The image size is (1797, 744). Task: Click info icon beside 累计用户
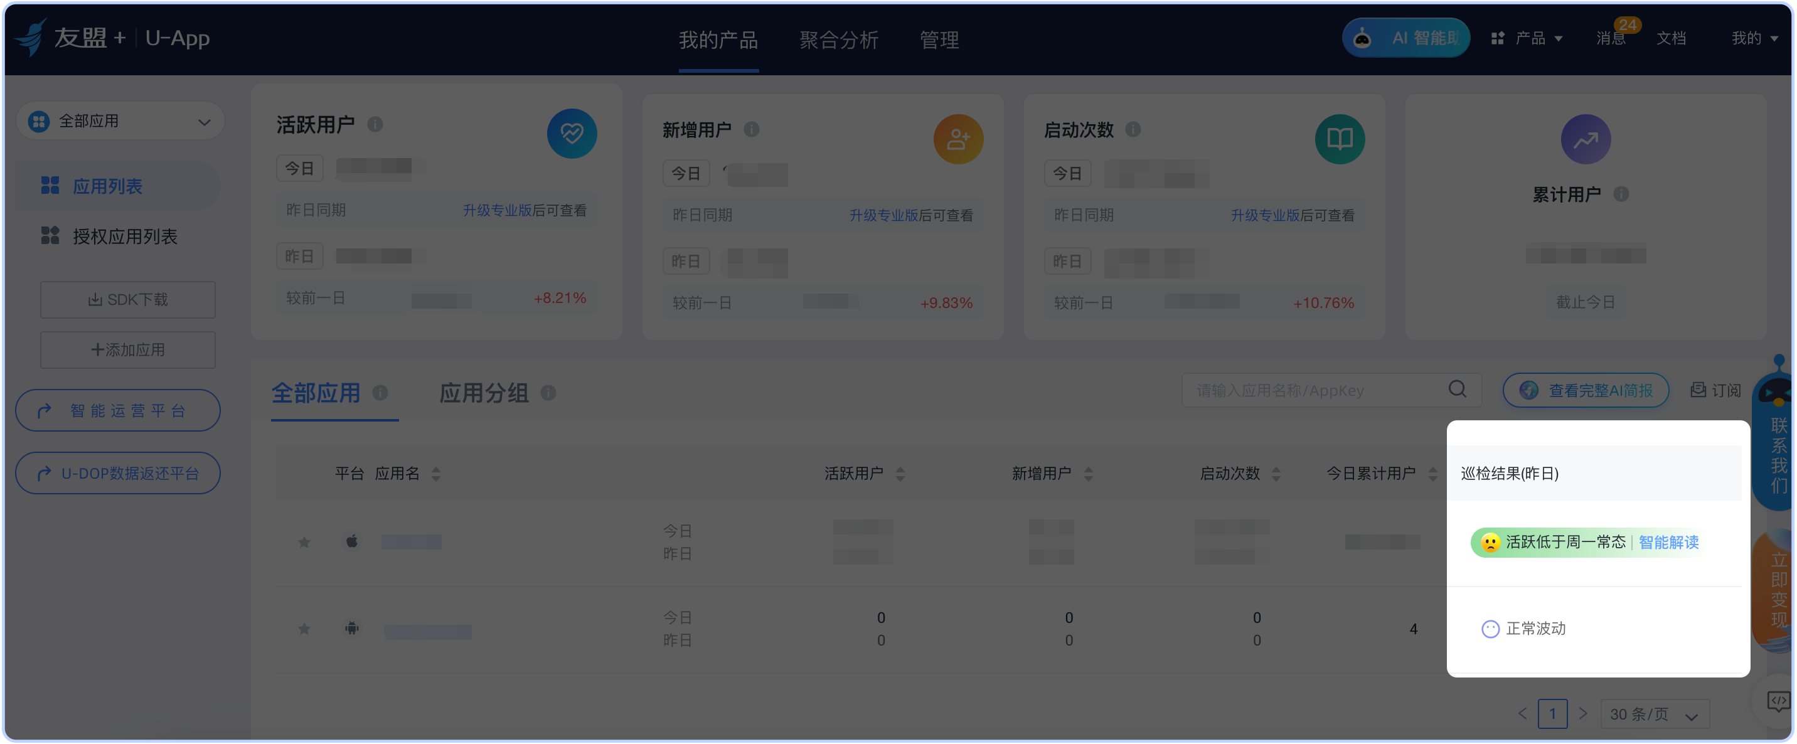point(1621,194)
